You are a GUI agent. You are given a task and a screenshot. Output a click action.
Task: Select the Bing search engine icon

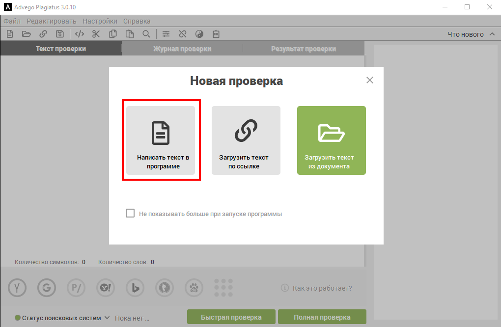[135, 288]
